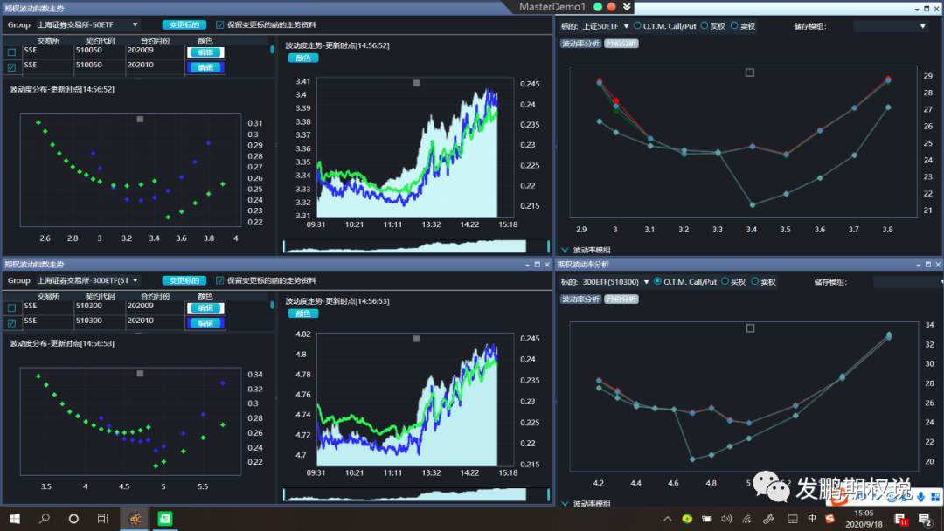Switch to 月份分析 tab in the top-right panel
Image resolution: width=944 pixels, height=531 pixels.
621,44
